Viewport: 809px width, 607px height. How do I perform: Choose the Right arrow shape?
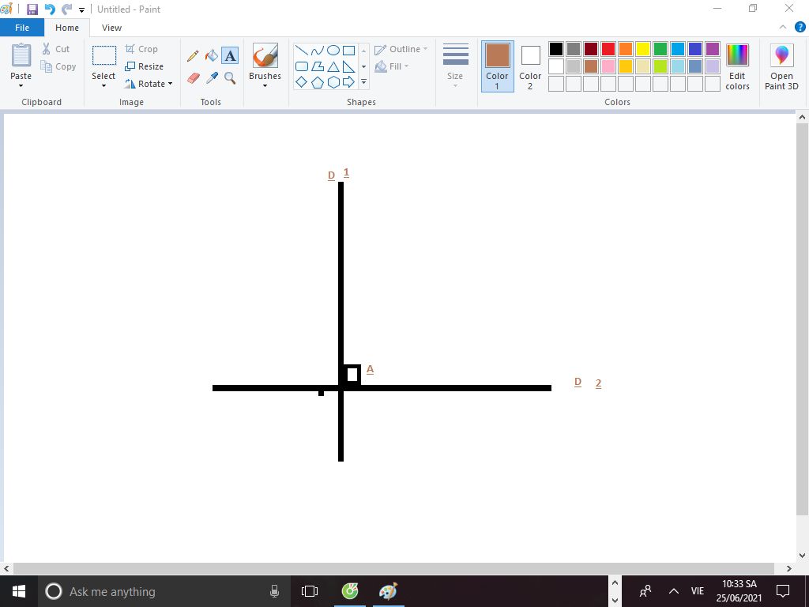click(x=348, y=82)
